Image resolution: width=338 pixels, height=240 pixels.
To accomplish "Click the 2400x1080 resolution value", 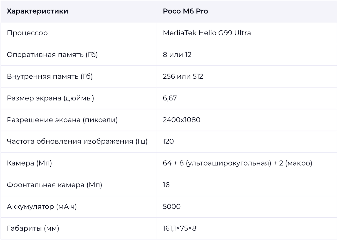I will 181,120.
